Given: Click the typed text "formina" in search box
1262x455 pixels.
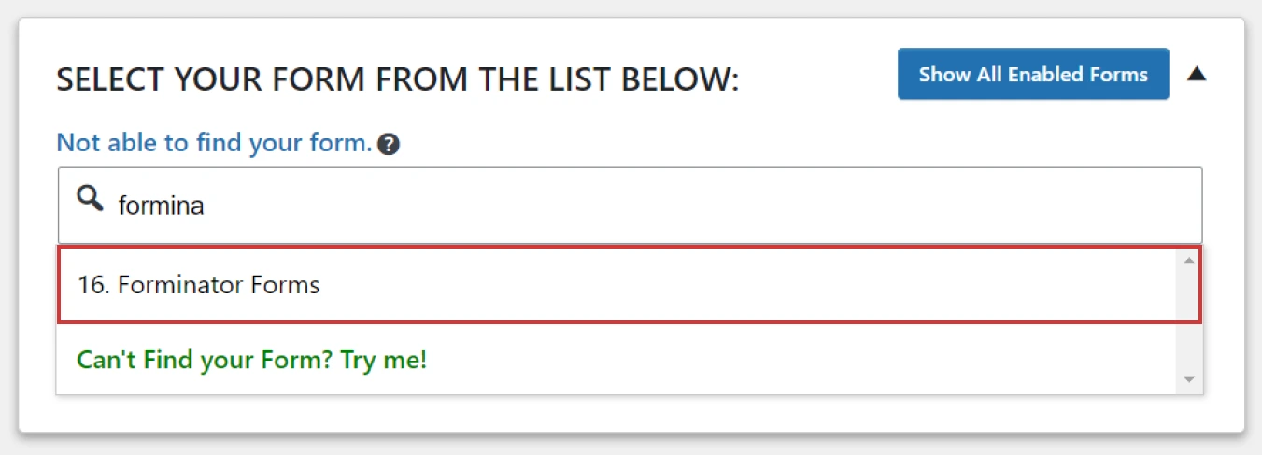Looking at the screenshot, I should (x=161, y=206).
